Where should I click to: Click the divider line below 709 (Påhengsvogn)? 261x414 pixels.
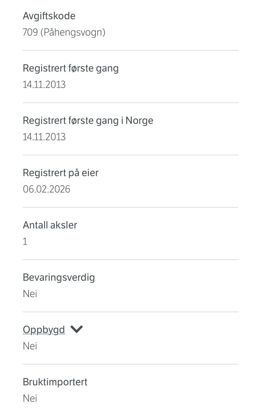click(x=130, y=50)
